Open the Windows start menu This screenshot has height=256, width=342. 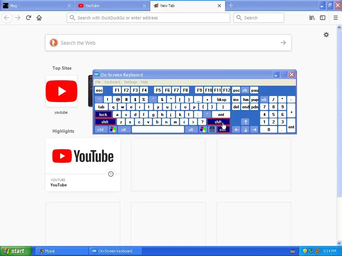coord(16,251)
